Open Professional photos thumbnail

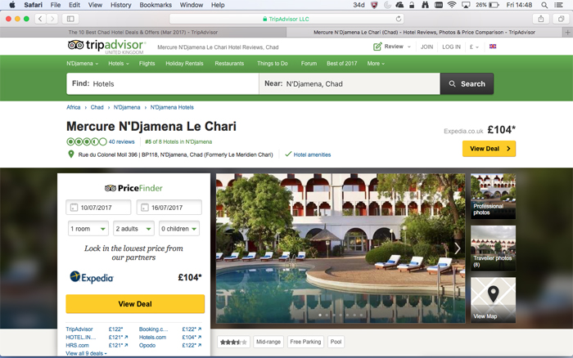(x=493, y=196)
